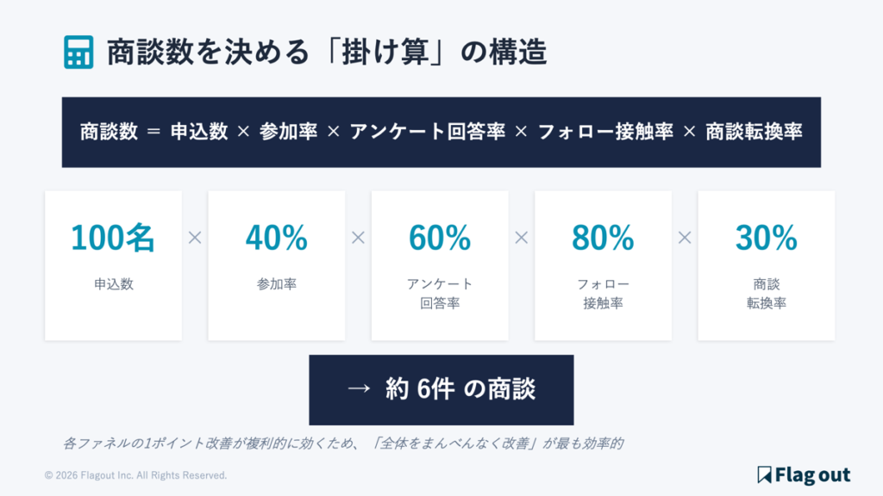Click the Flag out wordmark text

click(812, 474)
